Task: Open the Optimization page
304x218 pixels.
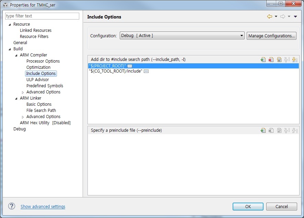Action: pos(38,67)
